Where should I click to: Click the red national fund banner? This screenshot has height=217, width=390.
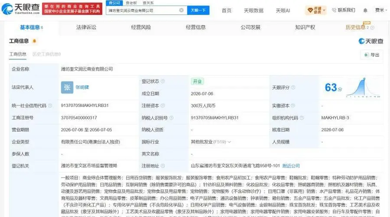[72, 9]
